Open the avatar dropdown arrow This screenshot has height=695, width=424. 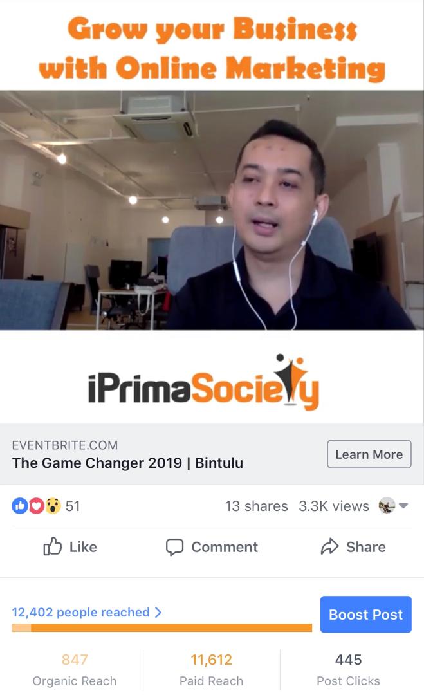403,505
